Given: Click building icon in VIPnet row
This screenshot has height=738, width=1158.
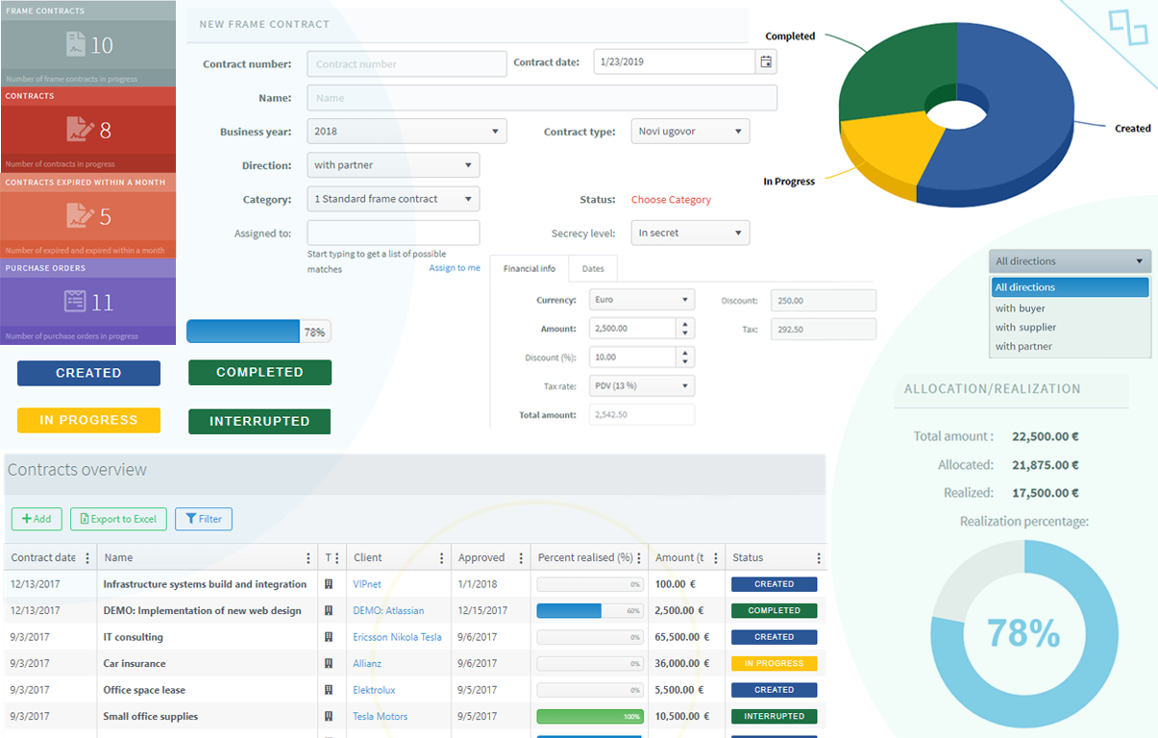Looking at the screenshot, I should 329,584.
